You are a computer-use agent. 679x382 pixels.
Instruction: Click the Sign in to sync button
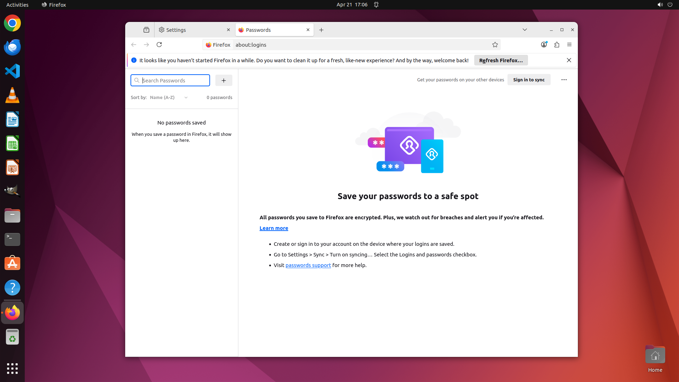pyautogui.click(x=529, y=80)
